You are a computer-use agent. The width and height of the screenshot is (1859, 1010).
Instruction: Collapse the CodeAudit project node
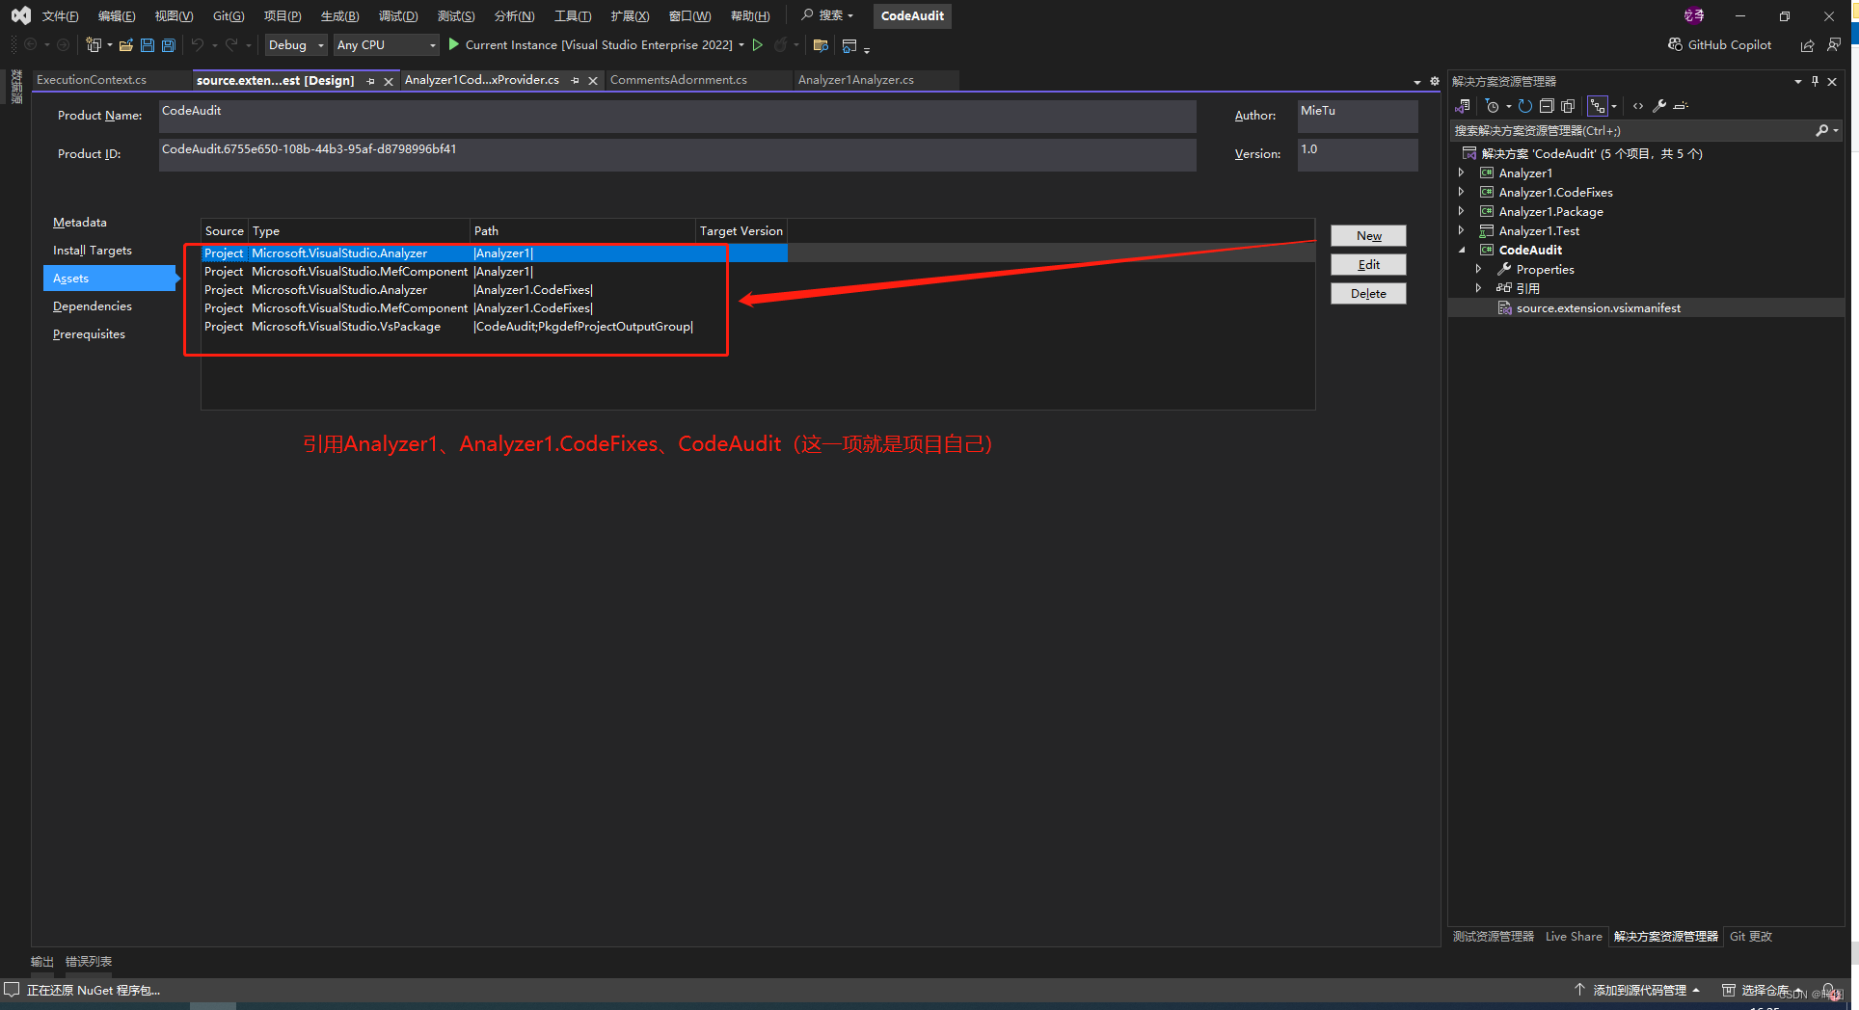(x=1462, y=250)
